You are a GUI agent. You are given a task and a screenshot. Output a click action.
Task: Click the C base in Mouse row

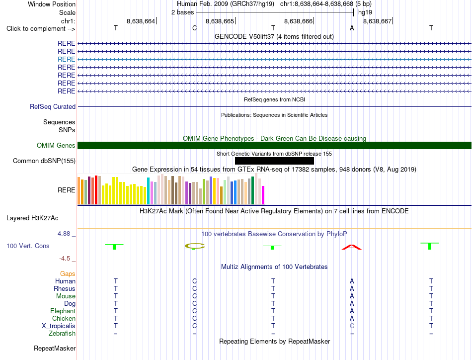point(194,296)
